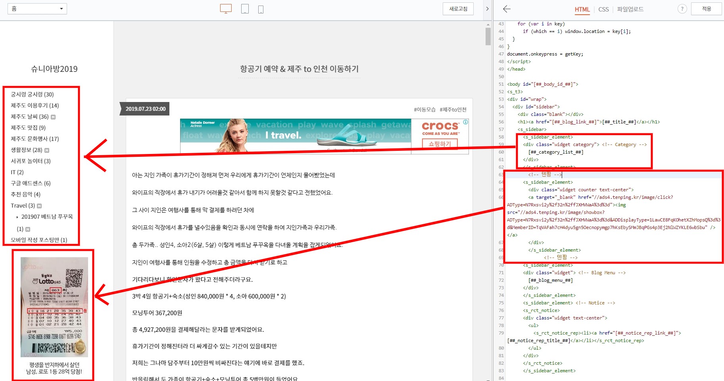Open category 제주도 날씨 (36)
The image size is (724, 381).
pos(29,117)
